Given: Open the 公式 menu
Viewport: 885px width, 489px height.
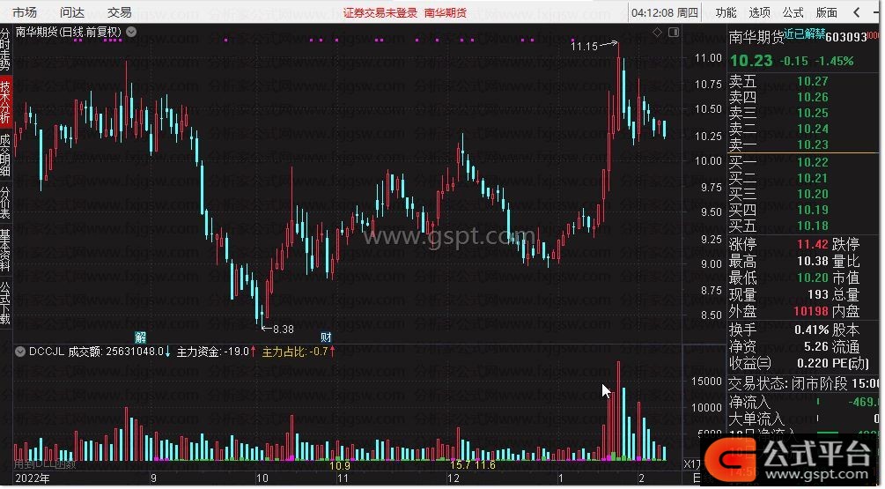Looking at the screenshot, I should (793, 11).
